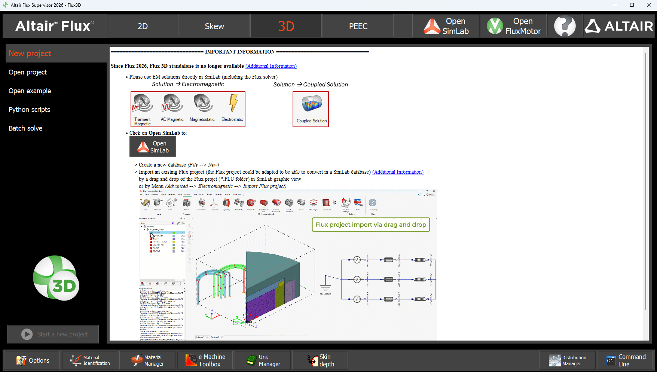Open the Distribution Manager
Viewport: 657px width, 372px height.
pyautogui.click(x=567, y=360)
